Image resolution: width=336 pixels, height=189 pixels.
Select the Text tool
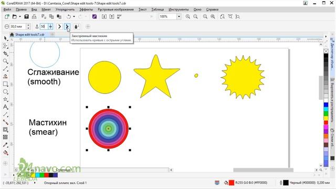tap(6, 107)
